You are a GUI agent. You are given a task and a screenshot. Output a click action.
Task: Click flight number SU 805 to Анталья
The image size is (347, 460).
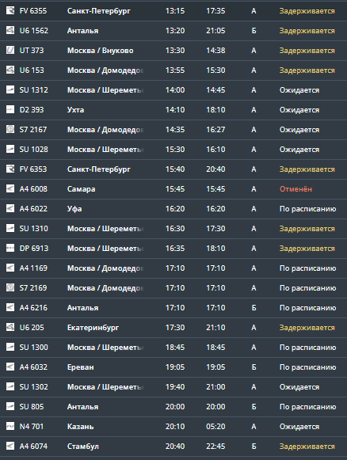(32, 407)
